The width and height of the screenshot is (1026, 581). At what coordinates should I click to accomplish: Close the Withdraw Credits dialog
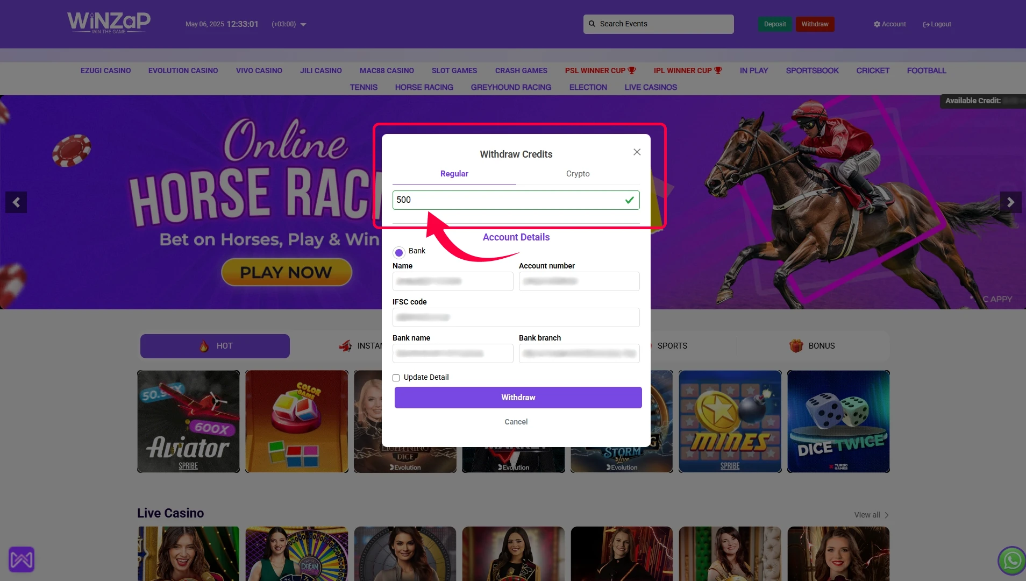637,152
